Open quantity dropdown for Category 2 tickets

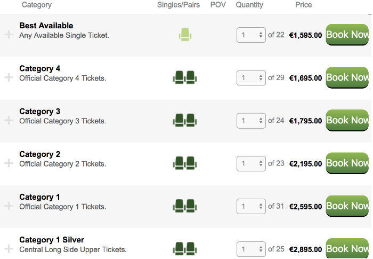[251, 163]
